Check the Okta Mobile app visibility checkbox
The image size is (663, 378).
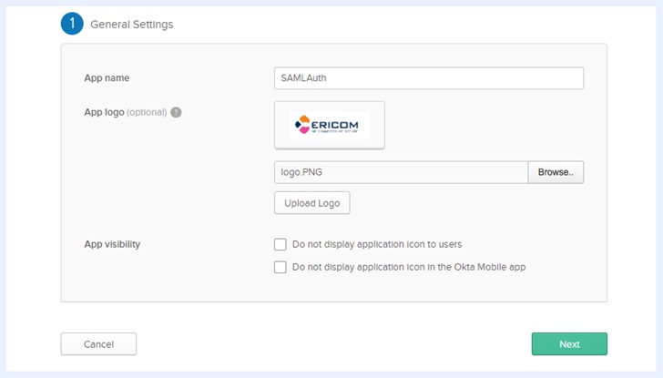tap(280, 268)
